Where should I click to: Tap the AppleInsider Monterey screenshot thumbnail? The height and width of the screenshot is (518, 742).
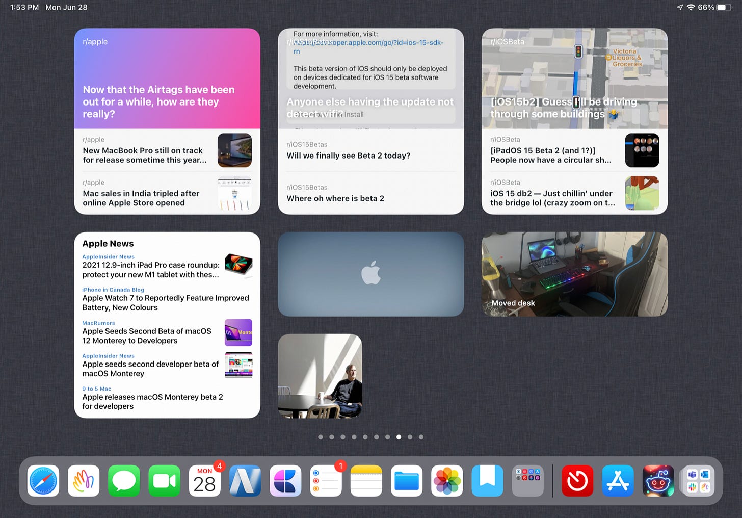click(x=238, y=365)
